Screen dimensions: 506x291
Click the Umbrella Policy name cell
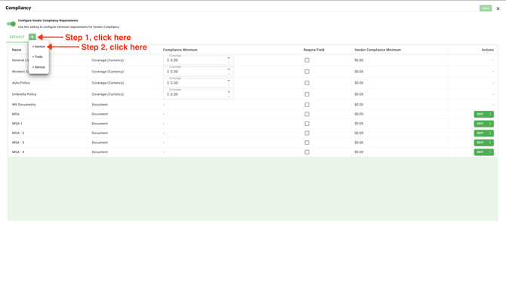click(24, 94)
